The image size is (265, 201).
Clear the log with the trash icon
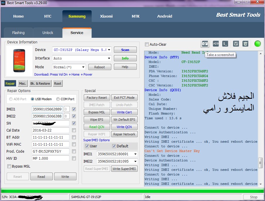[245, 44]
